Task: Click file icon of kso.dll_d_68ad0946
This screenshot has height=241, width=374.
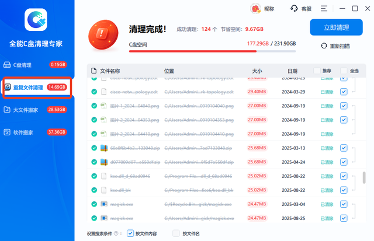Action: [104, 176]
